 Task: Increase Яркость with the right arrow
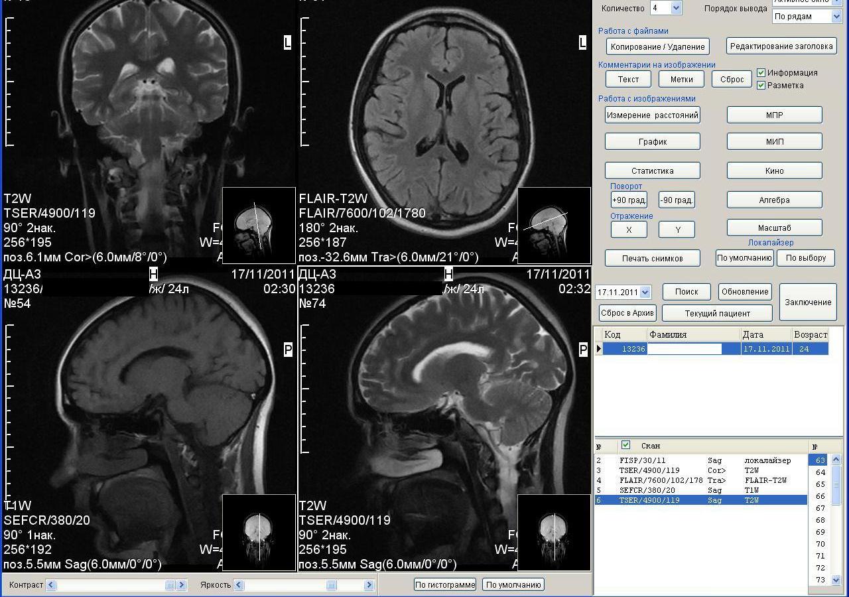point(369,585)
